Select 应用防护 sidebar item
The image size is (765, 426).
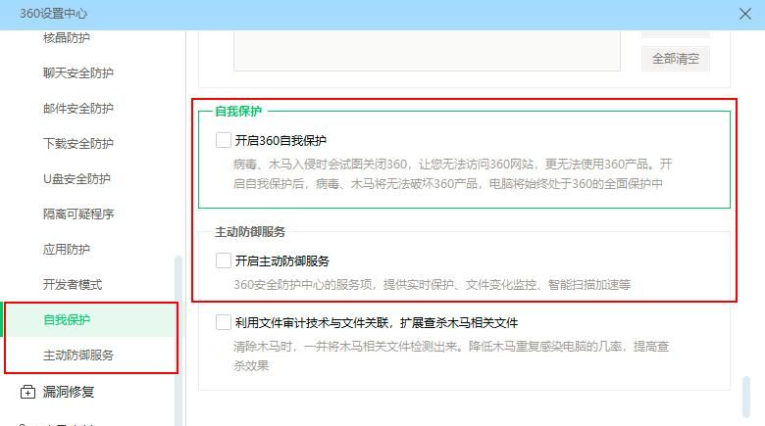click(67, 250)
